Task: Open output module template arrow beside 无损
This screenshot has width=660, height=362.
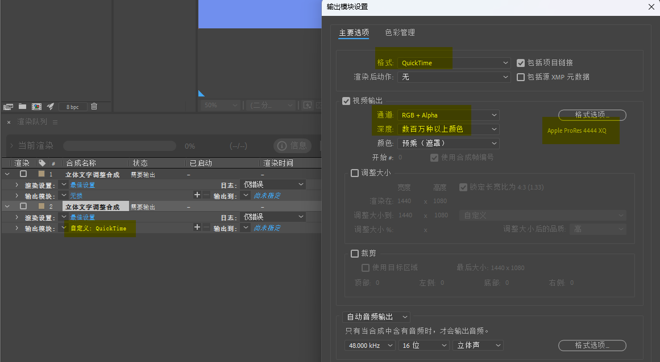Action: click(x=64, y=195)
